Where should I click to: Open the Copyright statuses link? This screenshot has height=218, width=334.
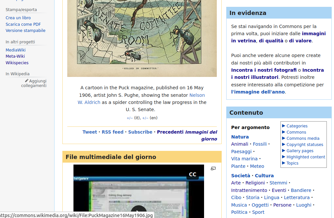click(x=305, y=144)
